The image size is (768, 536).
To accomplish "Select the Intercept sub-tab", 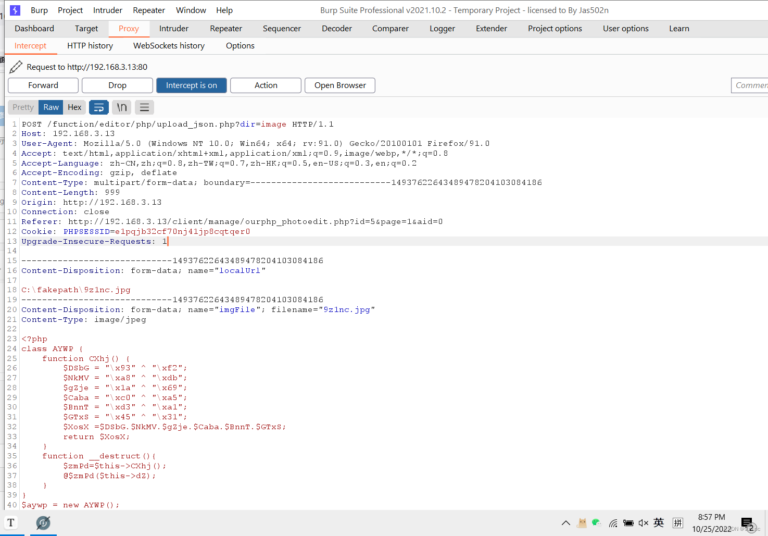I will 30,46.
